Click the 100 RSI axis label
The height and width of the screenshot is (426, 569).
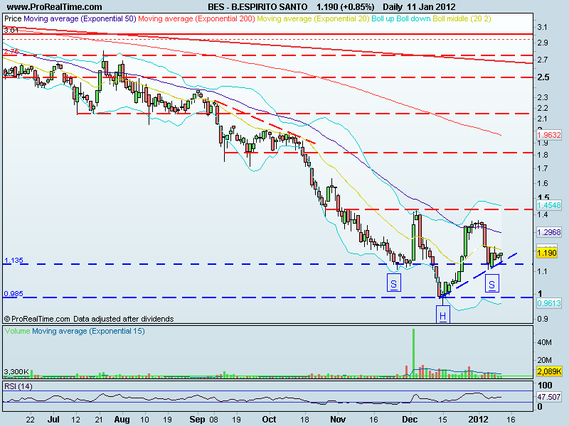click(x=545, y=386)
